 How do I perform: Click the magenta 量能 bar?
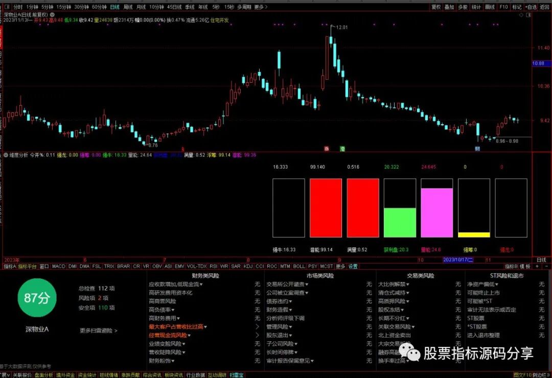click(x=437, y=212)
